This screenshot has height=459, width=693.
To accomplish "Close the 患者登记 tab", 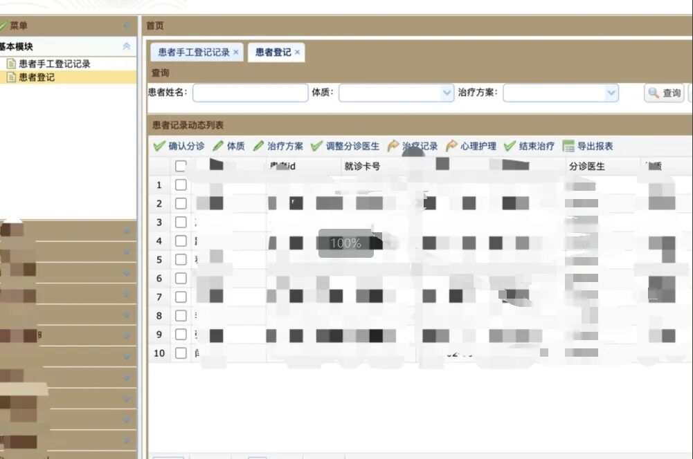I will 298,53.
